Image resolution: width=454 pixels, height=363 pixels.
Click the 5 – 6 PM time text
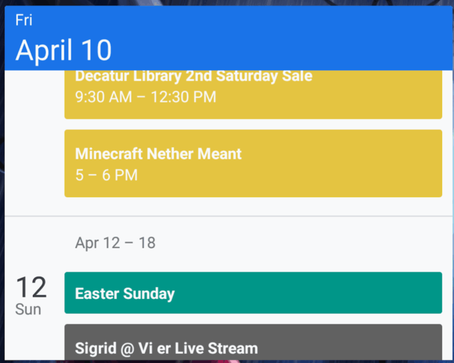[x=106, y=175]
